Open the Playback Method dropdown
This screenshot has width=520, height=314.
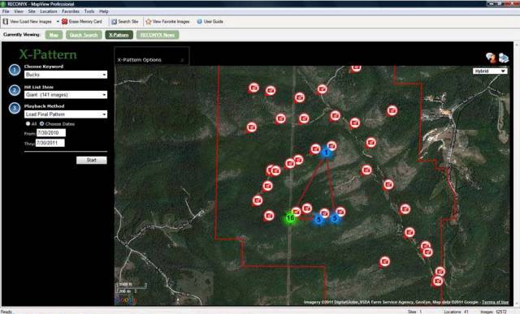(66, 114)
